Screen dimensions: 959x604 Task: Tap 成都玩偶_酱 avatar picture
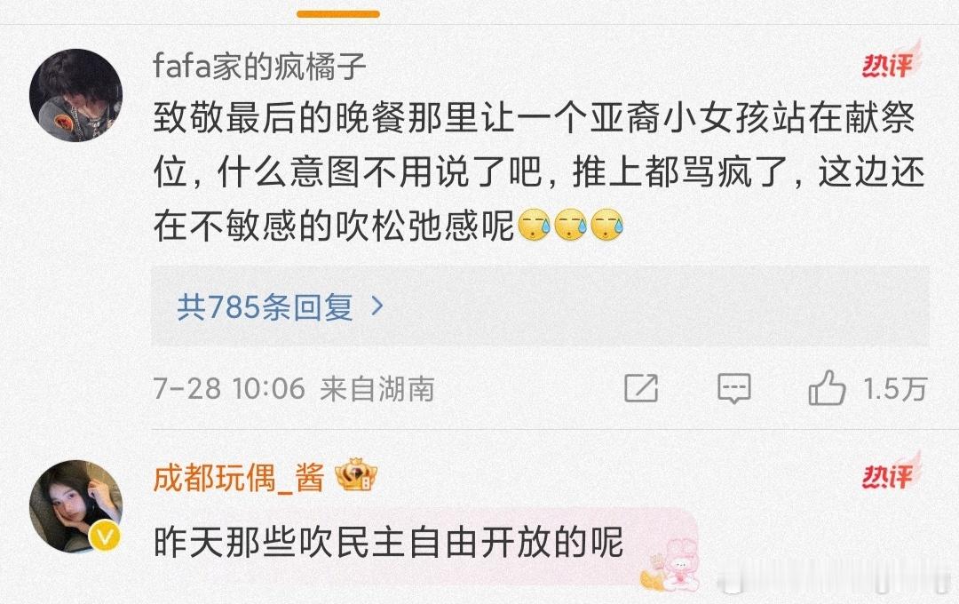pyautogui.click(x=75, y=506)
